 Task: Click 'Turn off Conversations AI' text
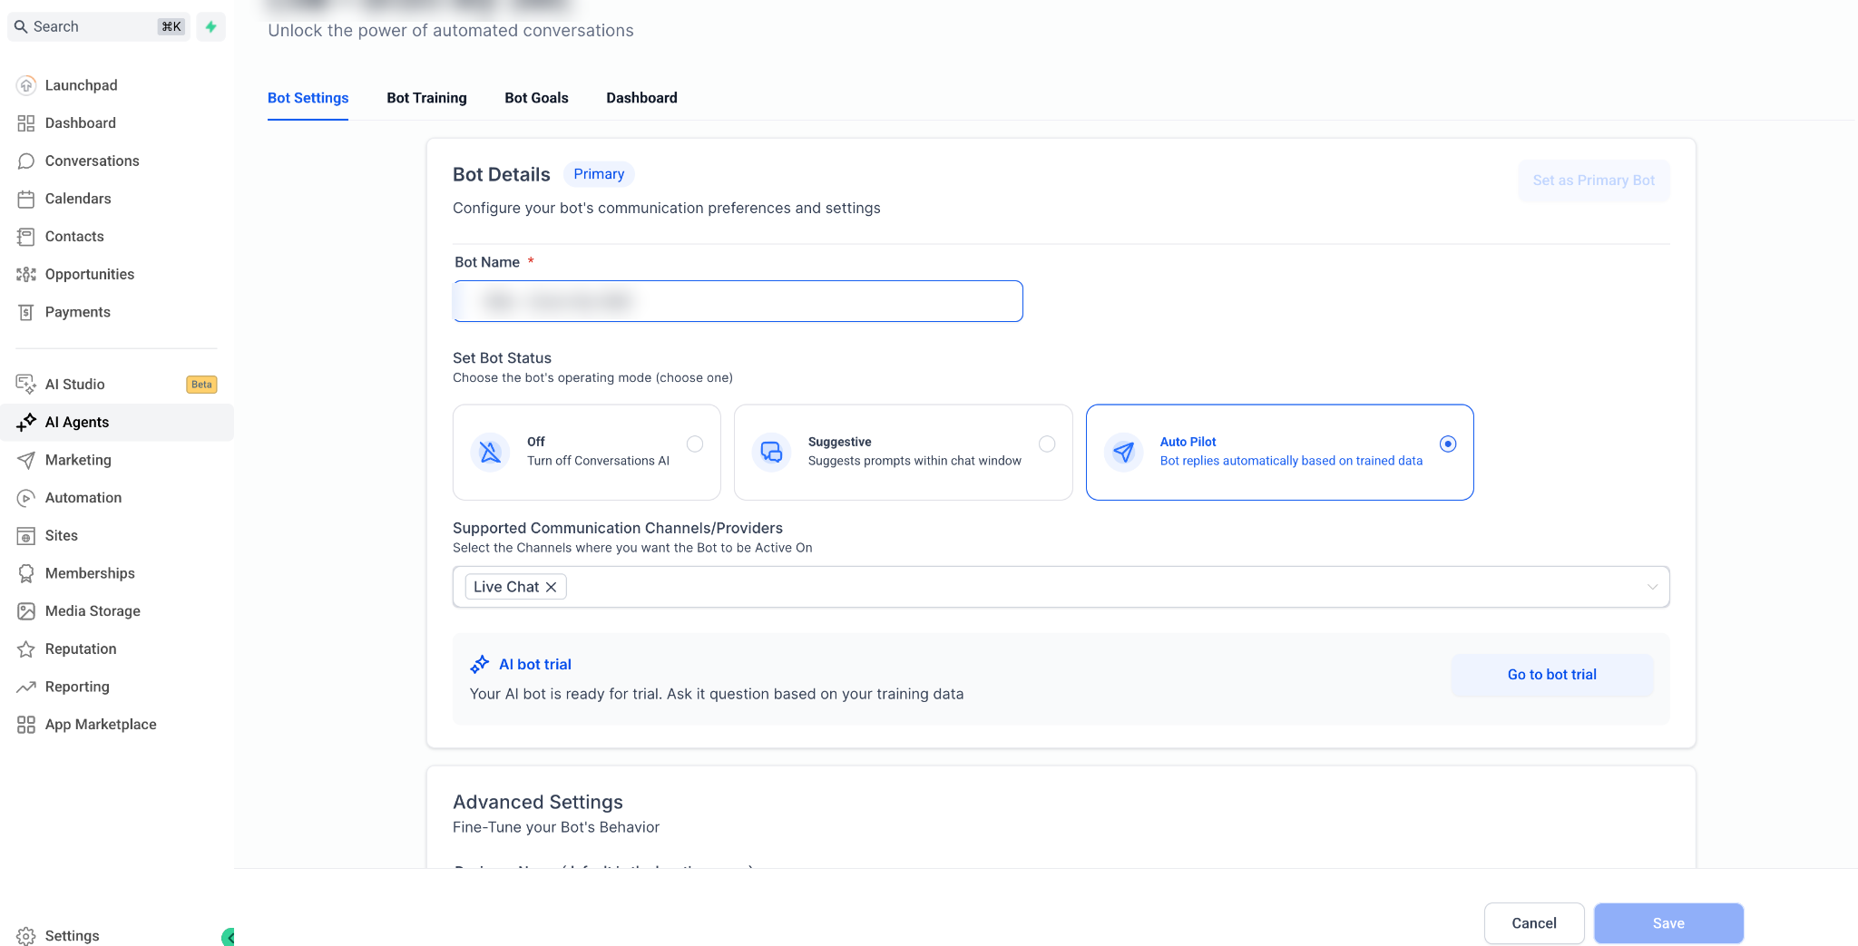tap(598, 461)
